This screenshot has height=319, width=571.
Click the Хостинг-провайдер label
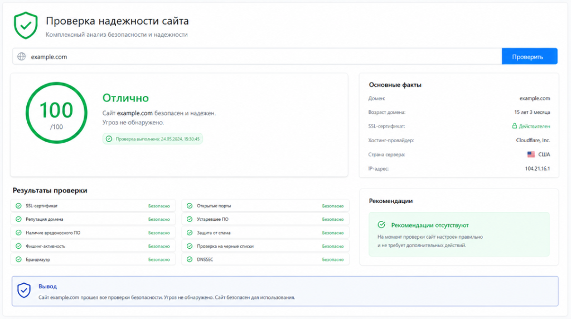pyautogui.click(x=391, y=141)
